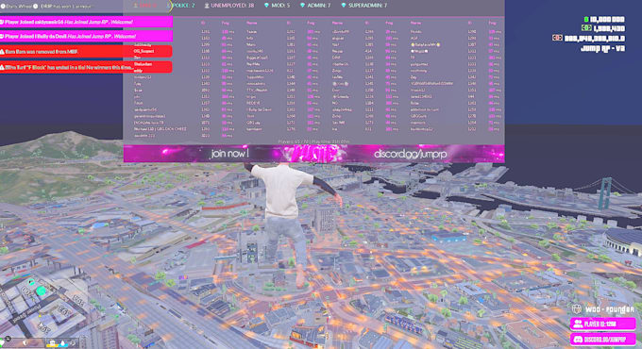Click the stress status icon

click(74, 342)
